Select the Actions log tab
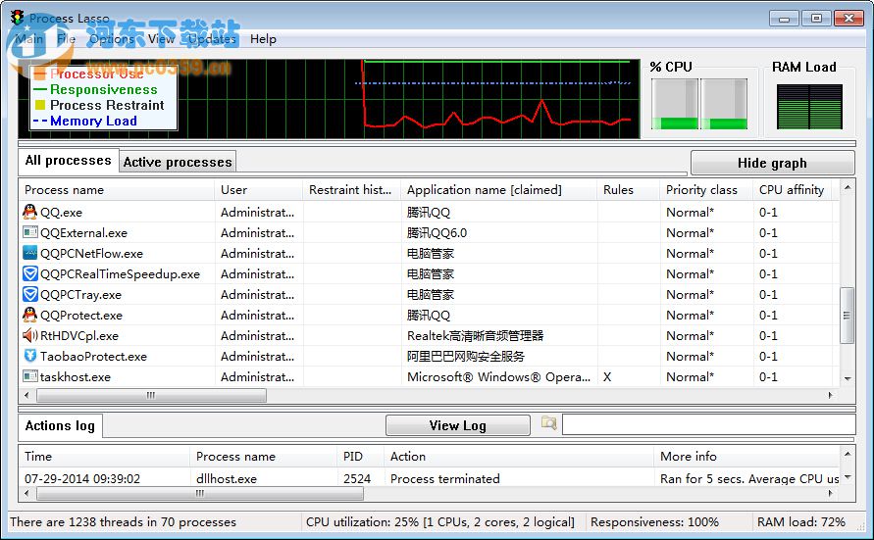Viewport: 874px width, 540px height. tap(60, 426)
